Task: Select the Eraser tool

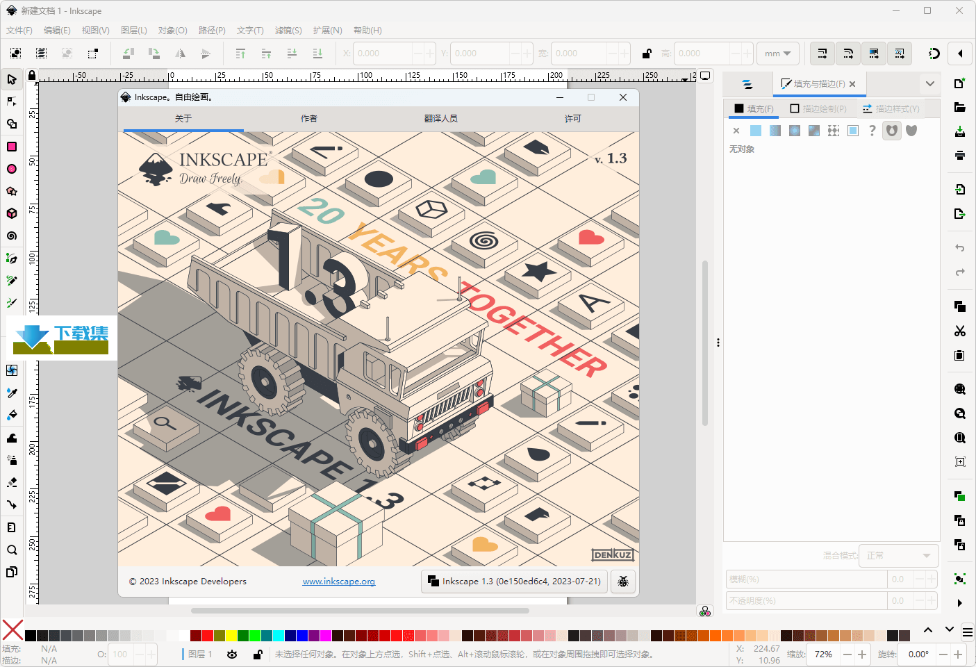Action: click(x=12, y=482)
